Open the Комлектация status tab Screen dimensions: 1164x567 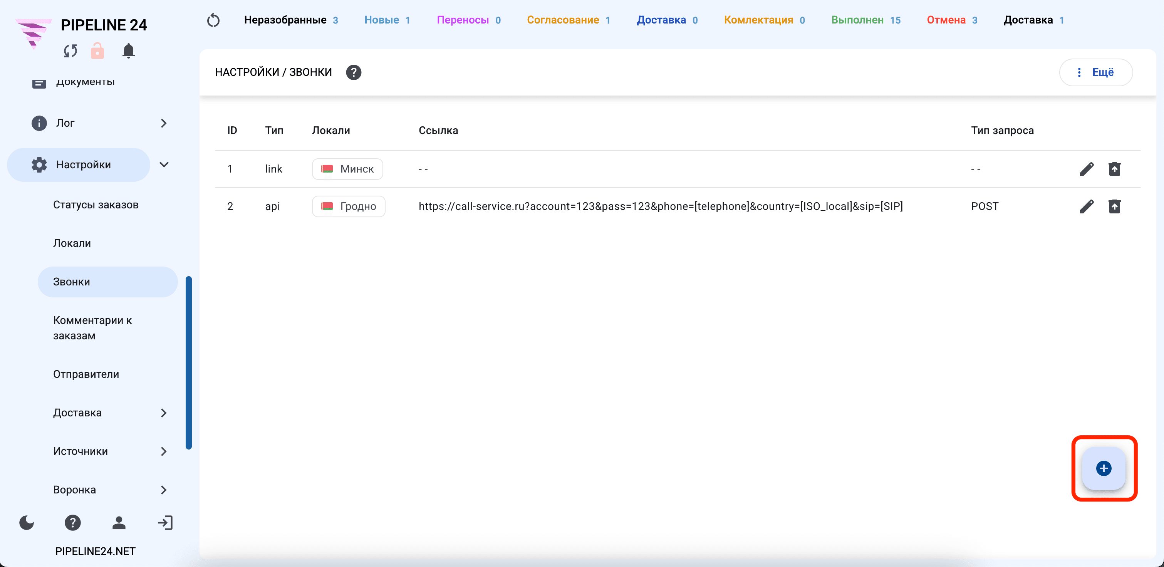coord(764,20)
